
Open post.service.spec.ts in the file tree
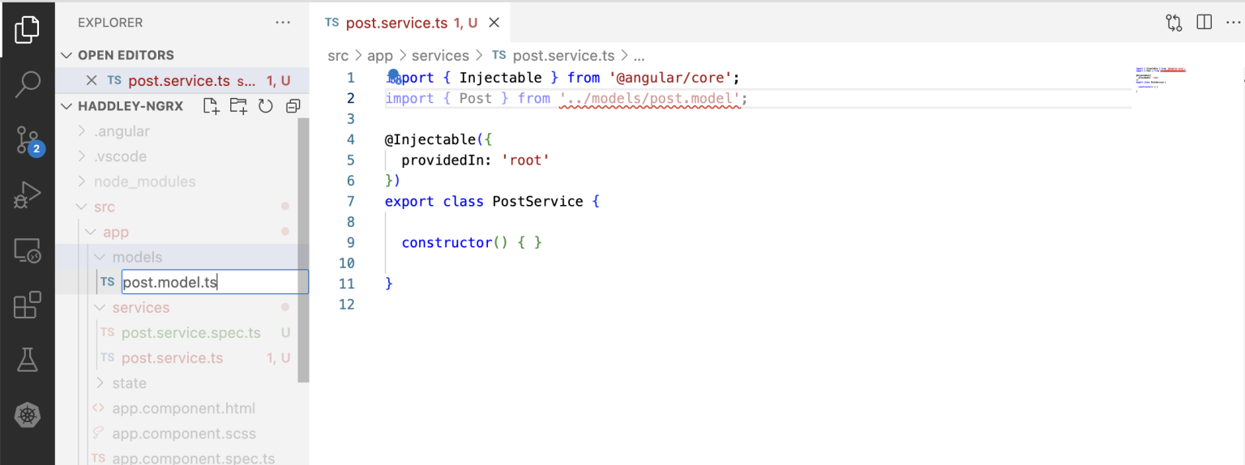click(x=190, y=333)
